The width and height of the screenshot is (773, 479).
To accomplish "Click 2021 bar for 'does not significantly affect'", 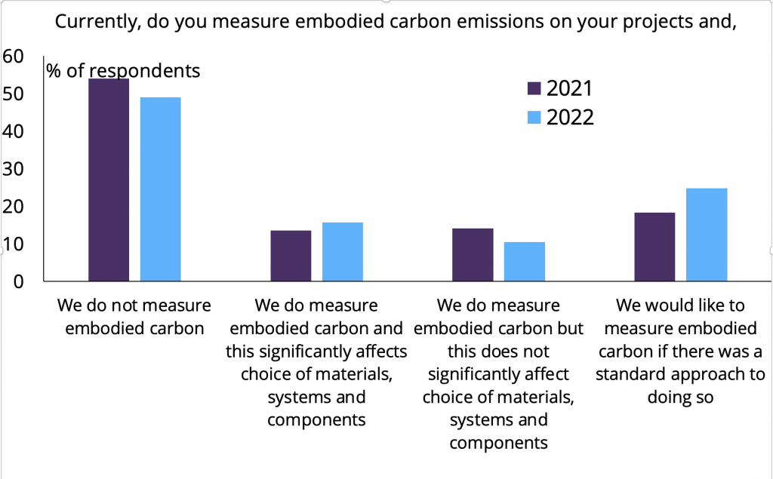I will [473, 254].
